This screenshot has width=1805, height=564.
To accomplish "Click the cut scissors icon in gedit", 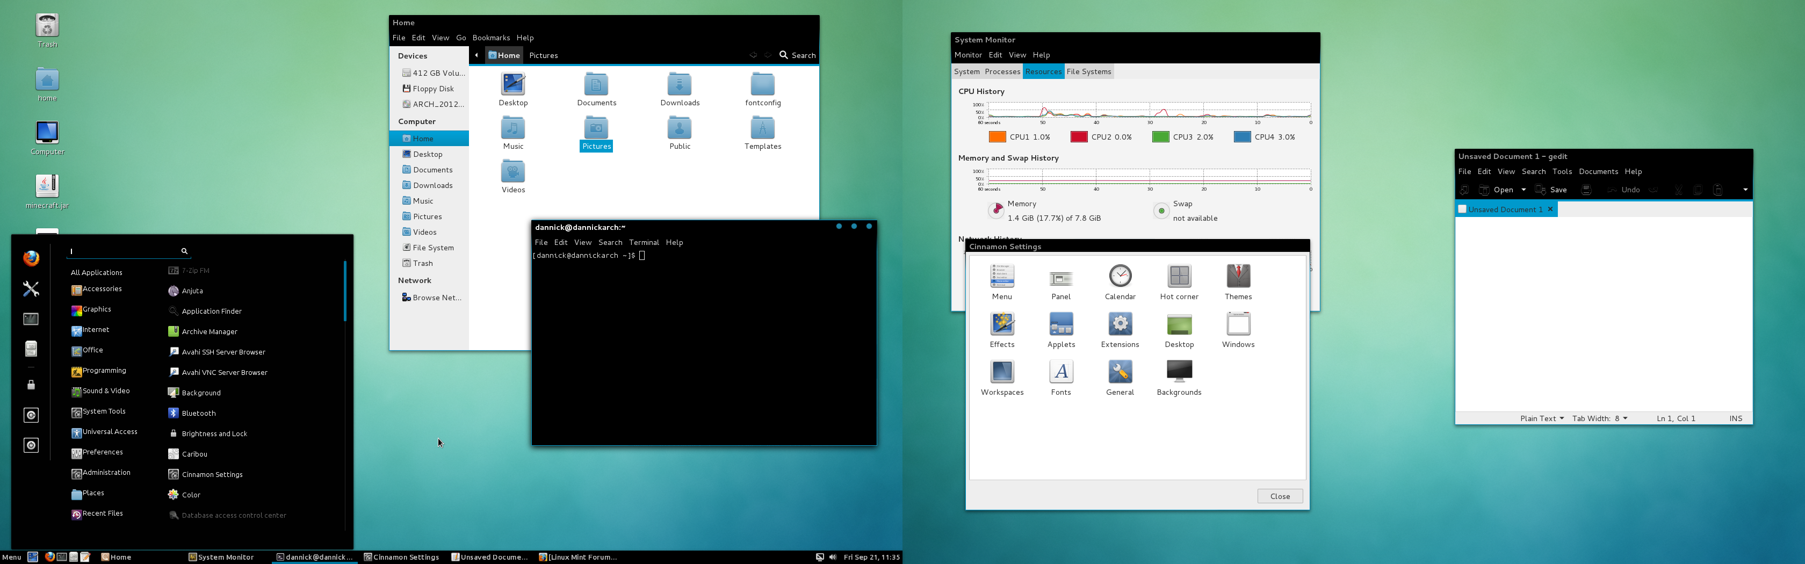I will pos(1678,190).
